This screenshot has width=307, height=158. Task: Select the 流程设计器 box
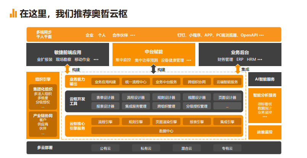pyautogui.click(x=135, y=97)
